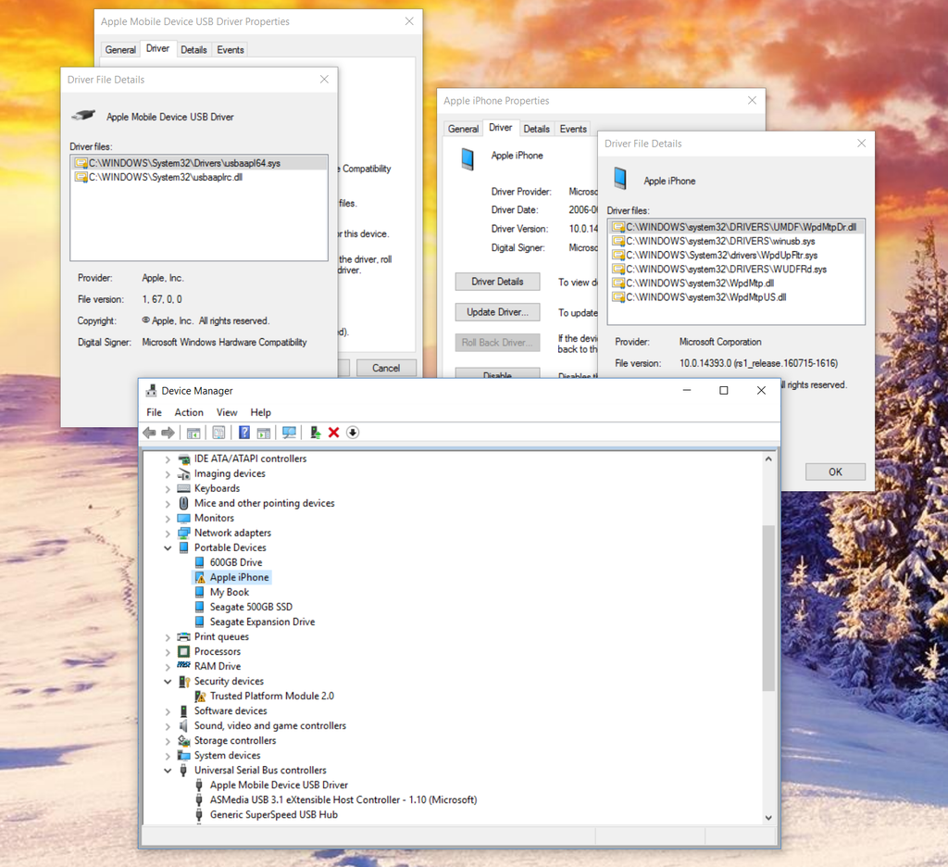Click the blue Help question mark icon
The width and height of the screenshot is (948, 867).
[x=244, y=433]
